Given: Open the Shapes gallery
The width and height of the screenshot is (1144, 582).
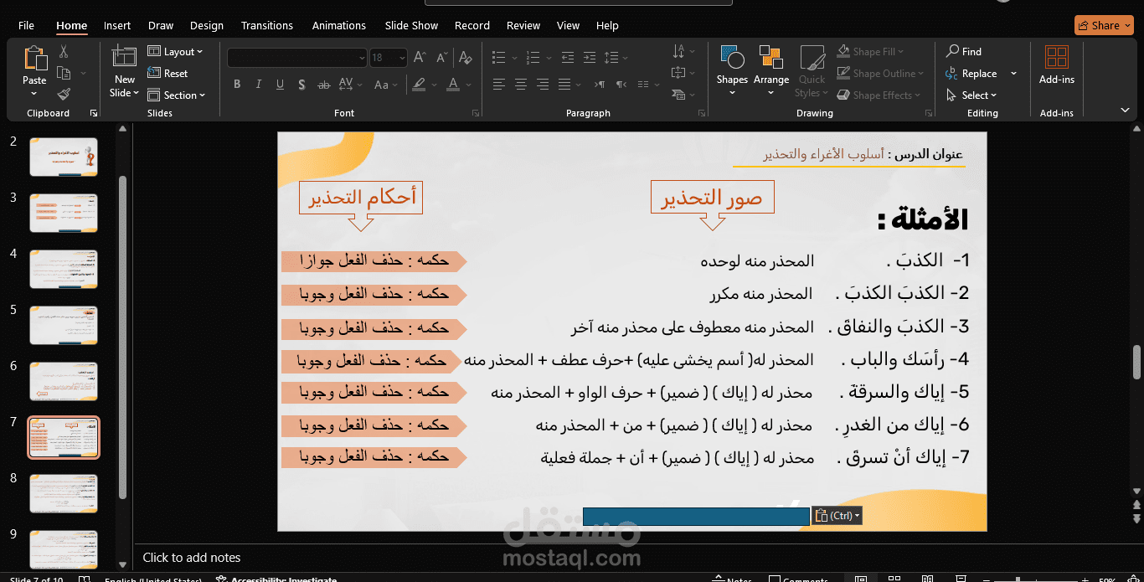Looking at the screenshot, I should (x=732, y=70).
